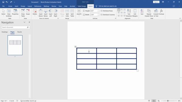Click Distribute Rows
Screen dimensions: 182x102
pyautogui.click(x=107, y=11)
